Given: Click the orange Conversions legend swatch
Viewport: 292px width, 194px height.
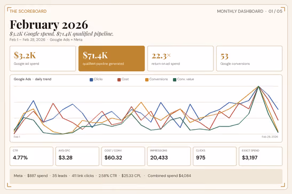Looking at the screenshot, I should (x=147, y=80).
